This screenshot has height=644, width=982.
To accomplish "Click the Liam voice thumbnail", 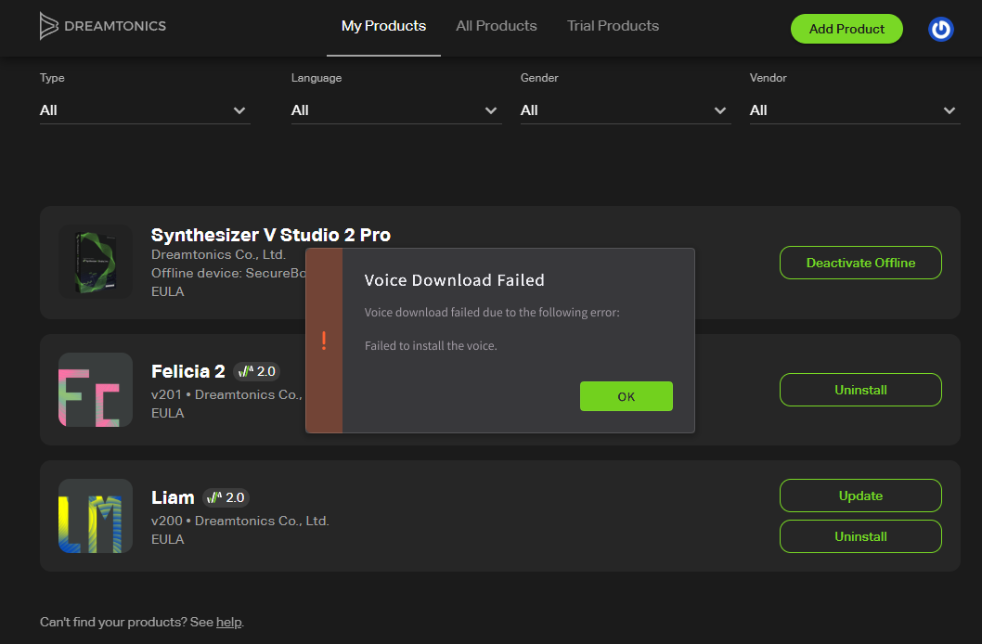I will coord(96,516).
